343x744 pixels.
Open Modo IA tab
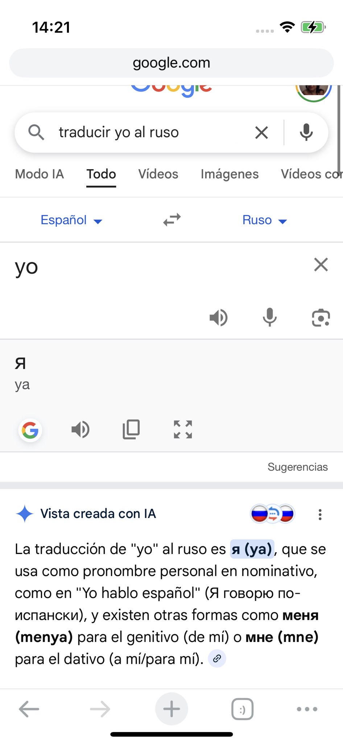click(40, 174)
